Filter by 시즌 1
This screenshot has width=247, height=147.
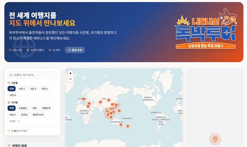pyautogui.click(x=22, y=89)
